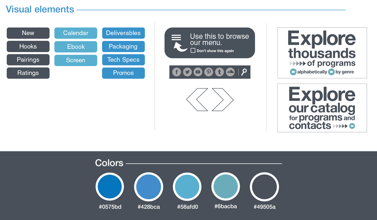Image resolution: width=377 pixels, height=220 pixels.
Task: Click the search magnifier icon
Action: [244, 72]
